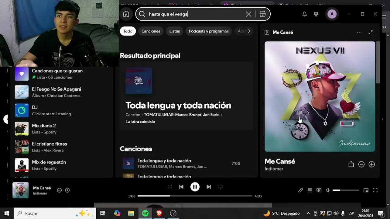
Task: Open Task View on the taskbar
Action: 103,213
